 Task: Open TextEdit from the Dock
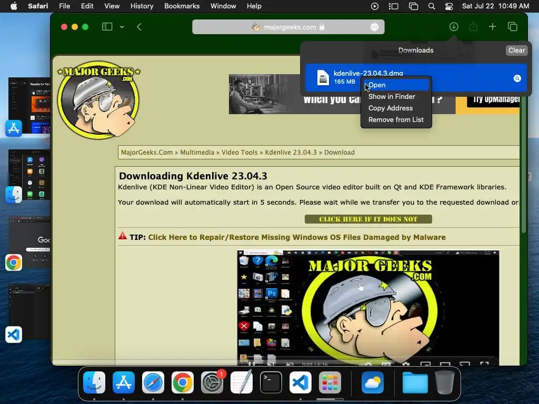pyautogui.click(x=242, y=382)
